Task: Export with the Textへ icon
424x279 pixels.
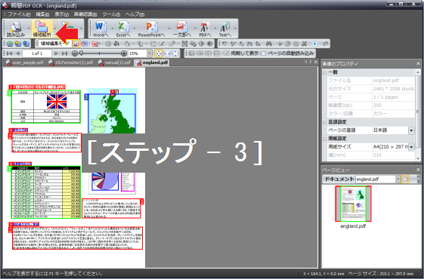Action: pos(224,29)
